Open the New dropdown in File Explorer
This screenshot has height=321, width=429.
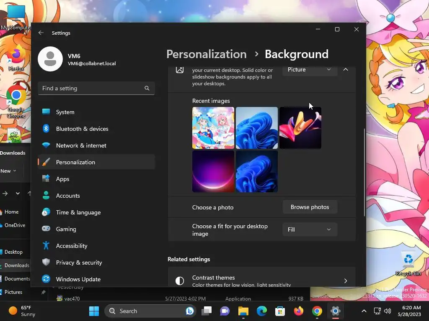click(8, 171)
